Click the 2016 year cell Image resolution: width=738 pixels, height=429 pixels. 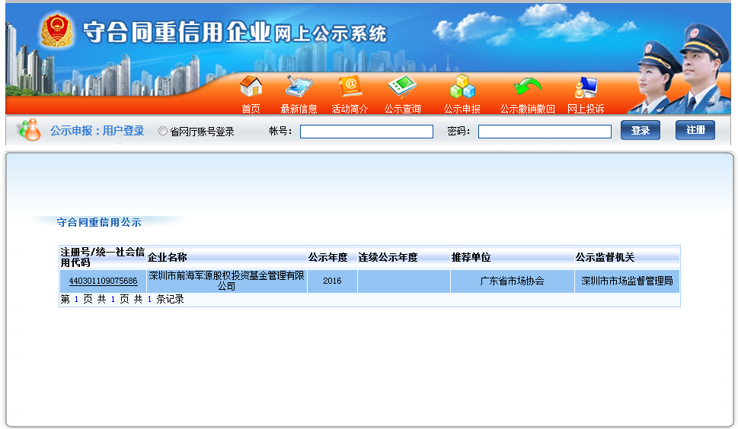332,281
